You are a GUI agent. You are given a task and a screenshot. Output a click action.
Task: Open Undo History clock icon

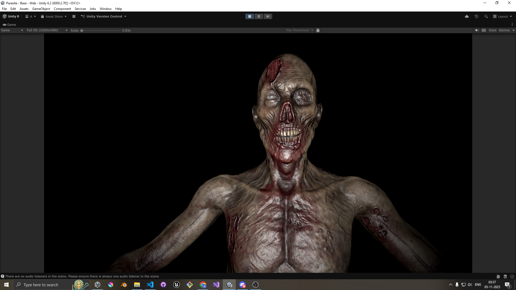[x=476, y=16]
